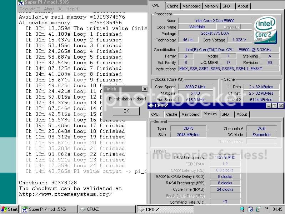
Task: Click the Instructions field MMX, SSE
Action: click(x=229, y=69)
